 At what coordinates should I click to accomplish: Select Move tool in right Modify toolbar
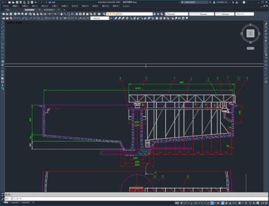tap(266, 41)
